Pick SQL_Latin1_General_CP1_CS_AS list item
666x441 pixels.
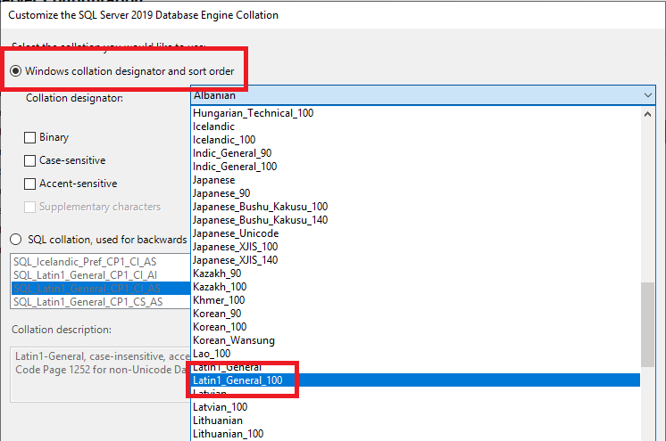tap(87, 302)
